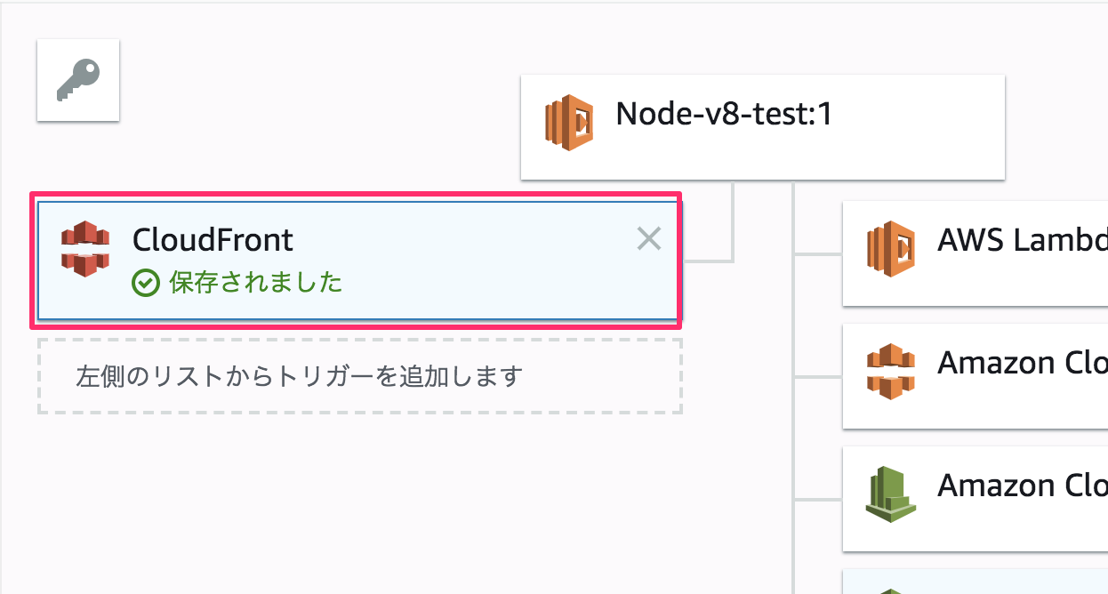The image size is (1108, 594).
Task: Remove the CloudFront trigger using the X button
Action: [648, 237]
